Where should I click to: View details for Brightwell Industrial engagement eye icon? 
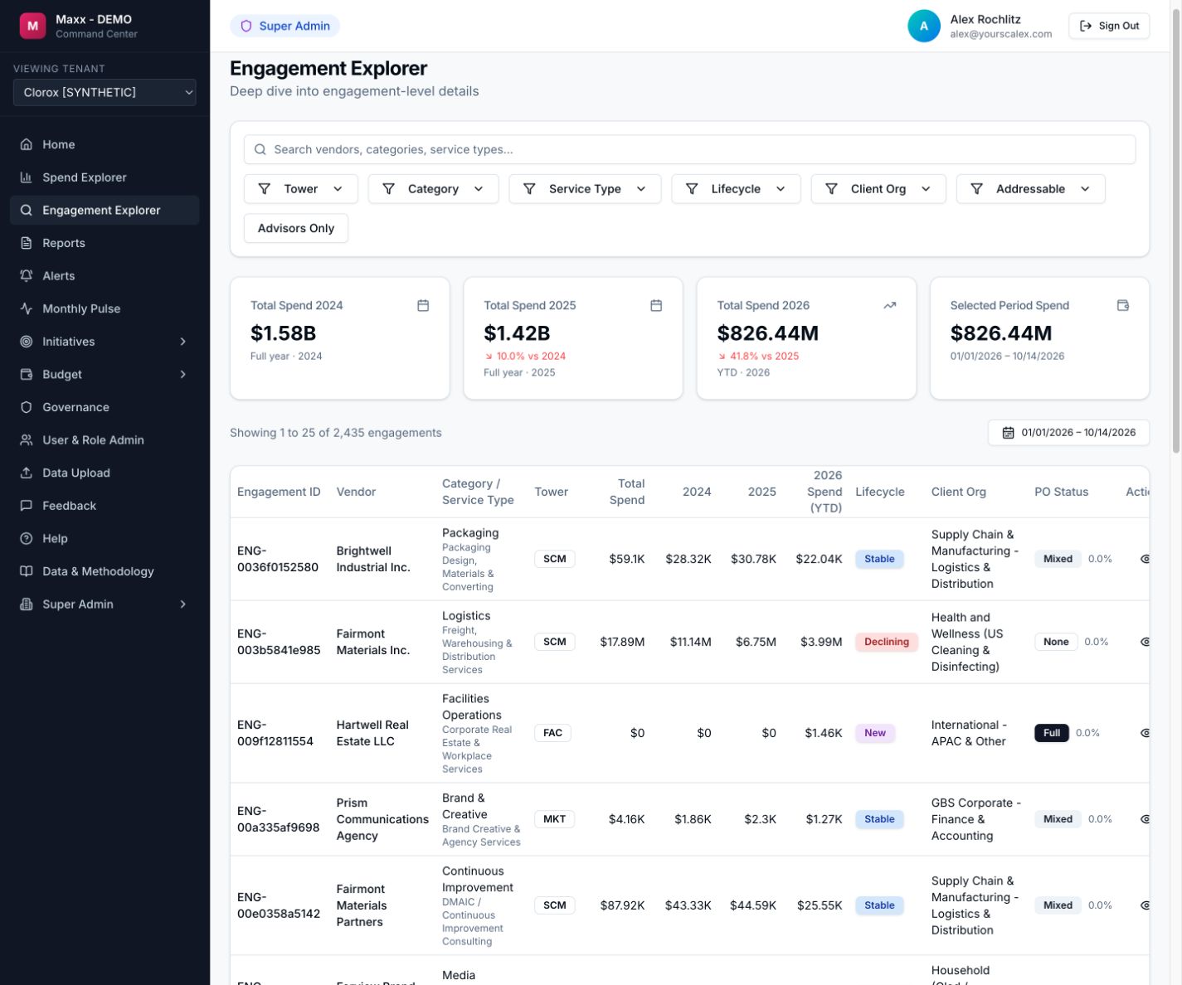pos(1145,559)
